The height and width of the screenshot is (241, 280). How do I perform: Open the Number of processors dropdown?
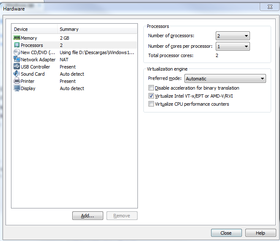click(233, 36)
